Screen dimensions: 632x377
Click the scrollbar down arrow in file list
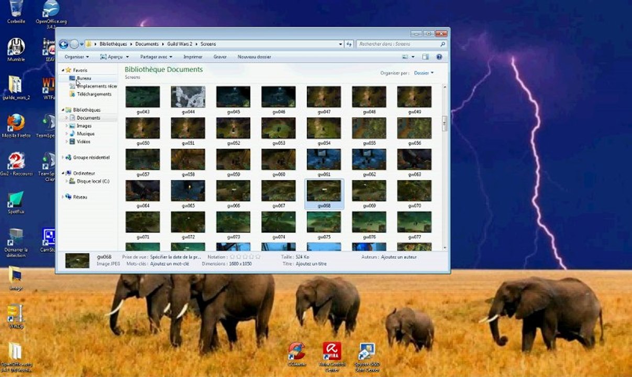pyautogui.click(x=445, y=247)
